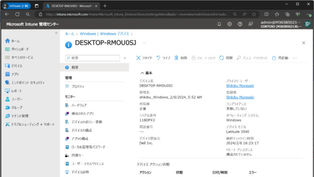Open the ellipsis next to device title

click(144, 43)
